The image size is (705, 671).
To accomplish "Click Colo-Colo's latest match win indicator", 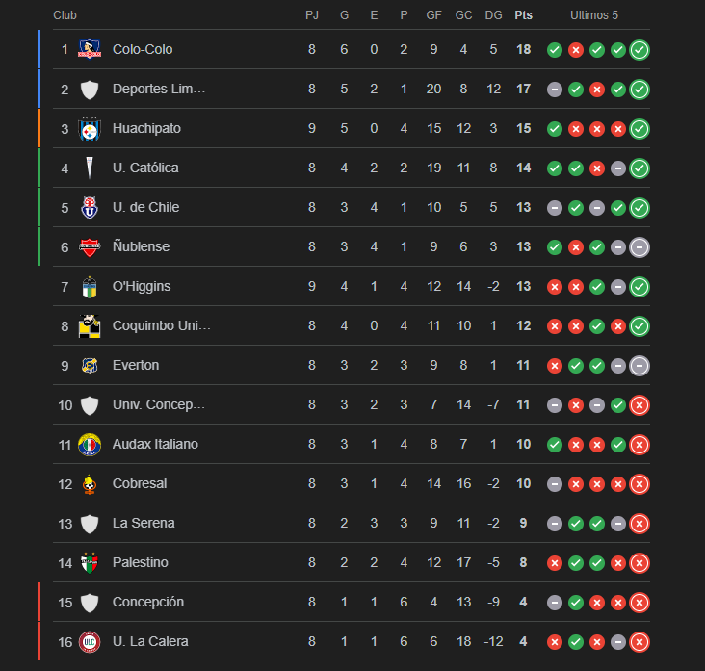I will pos(639,49).
